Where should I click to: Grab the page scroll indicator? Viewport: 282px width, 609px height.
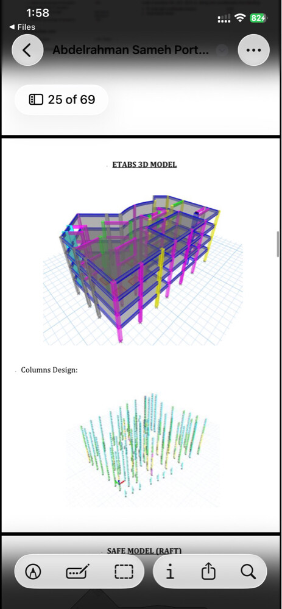[x=278, y=244]
